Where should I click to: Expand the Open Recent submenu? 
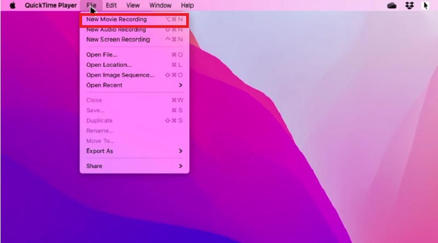coord(134,85)
